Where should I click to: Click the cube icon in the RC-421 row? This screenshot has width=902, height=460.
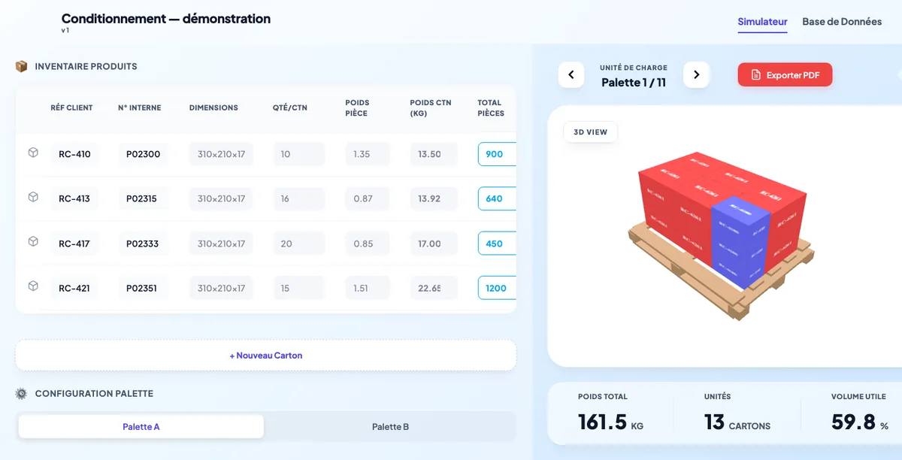33,286
